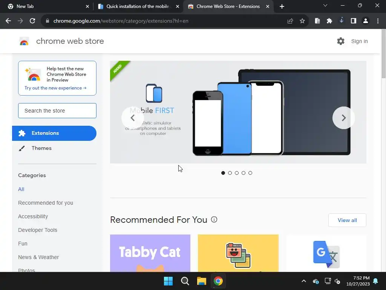
Task: Open Chrome's three-dot menu
Action: click(378, 21)
